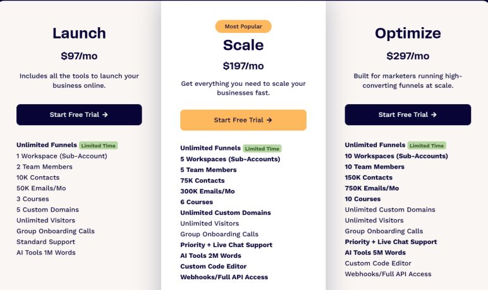Image resolution: width=488 pixels, height=290 pixels.
Task: Start the free trial for Scale plan
Action: pos(243,120)
